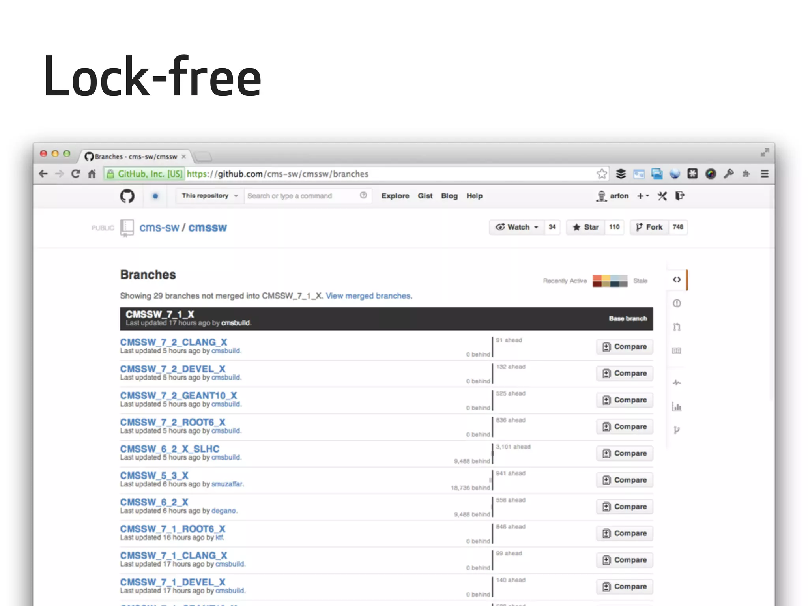Expand the This repository search scope
This screenshot has width=808, height=606.
209,196
